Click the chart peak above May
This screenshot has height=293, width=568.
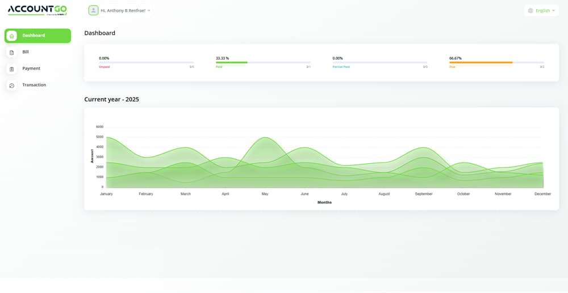click(265, 138)
